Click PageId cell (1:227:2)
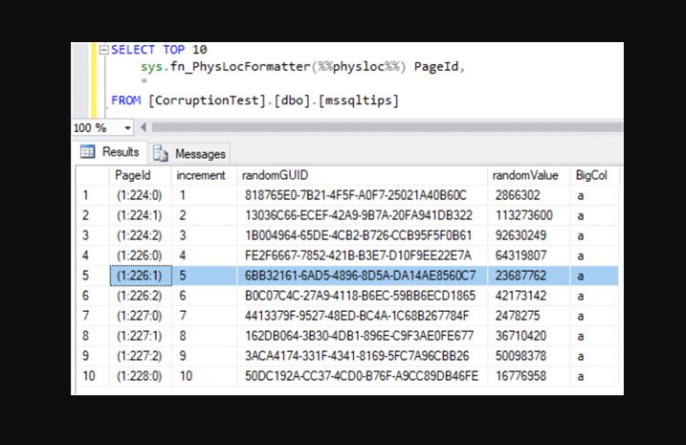Image resolution: width=686 pixels, height=445 pixels. 140,356
